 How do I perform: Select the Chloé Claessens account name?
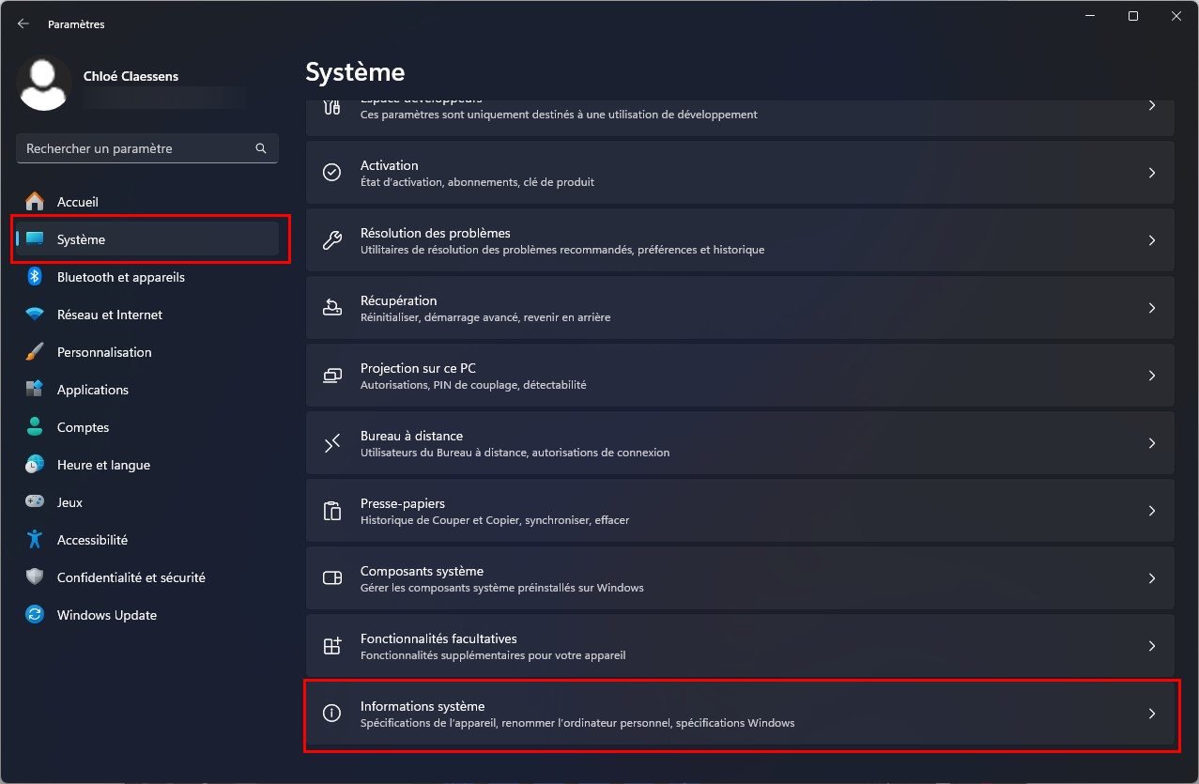tap(131, 76)
